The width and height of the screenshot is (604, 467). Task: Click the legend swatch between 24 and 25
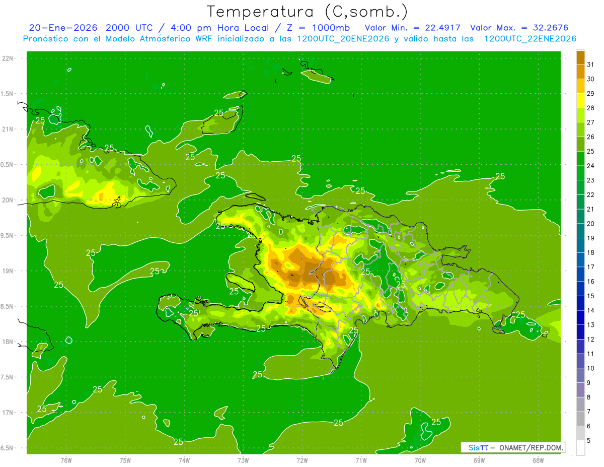pyautogui.click(x=580, y=158)
